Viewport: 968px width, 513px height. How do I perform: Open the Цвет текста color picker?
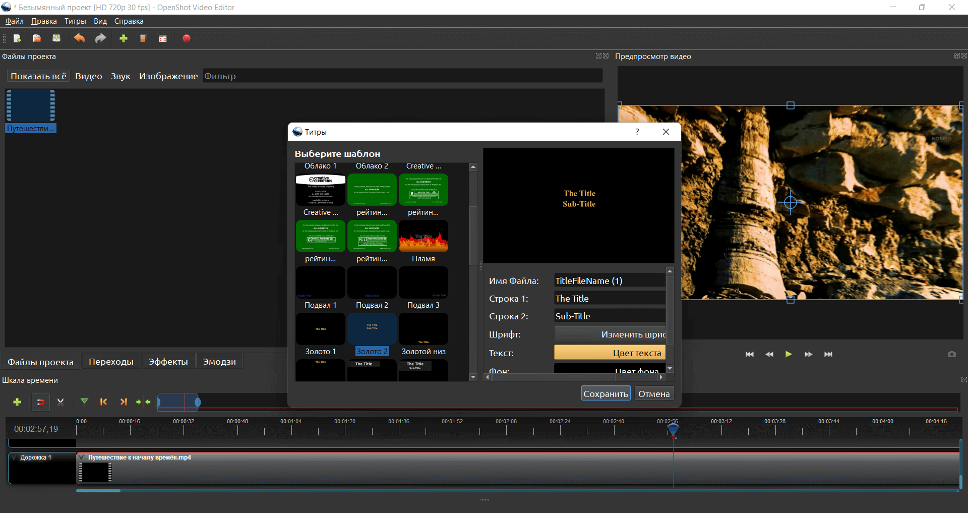[610, 353]
